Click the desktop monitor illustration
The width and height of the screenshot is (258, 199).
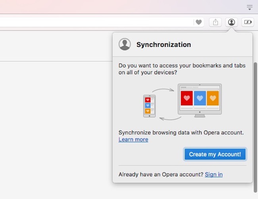coord(200,99)
